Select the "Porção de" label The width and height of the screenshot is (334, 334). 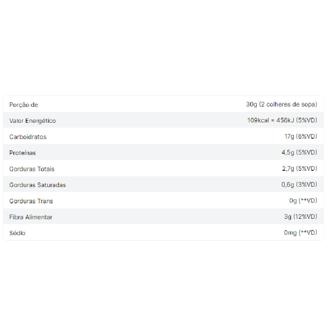coord(24,105)
